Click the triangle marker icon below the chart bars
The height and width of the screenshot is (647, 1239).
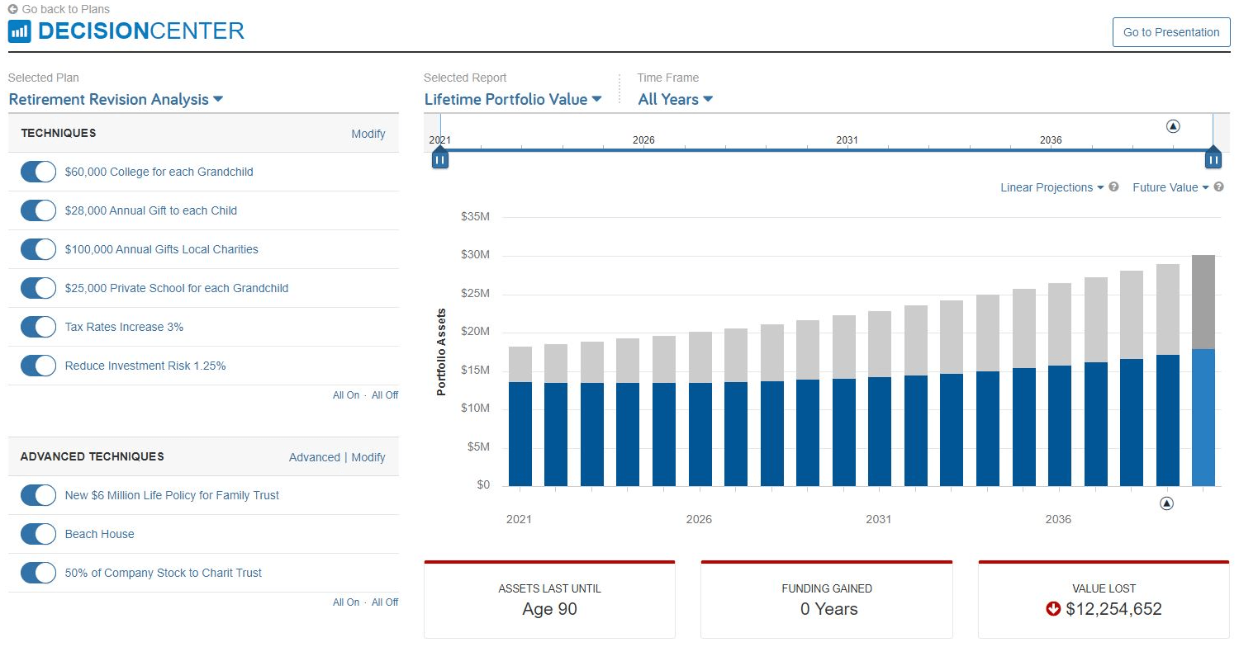tap(1166, 503)
